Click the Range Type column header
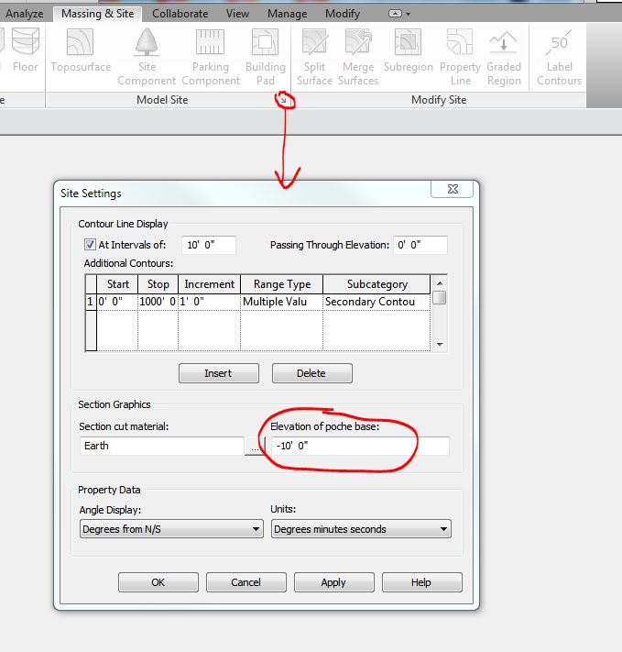 [282, 284]
